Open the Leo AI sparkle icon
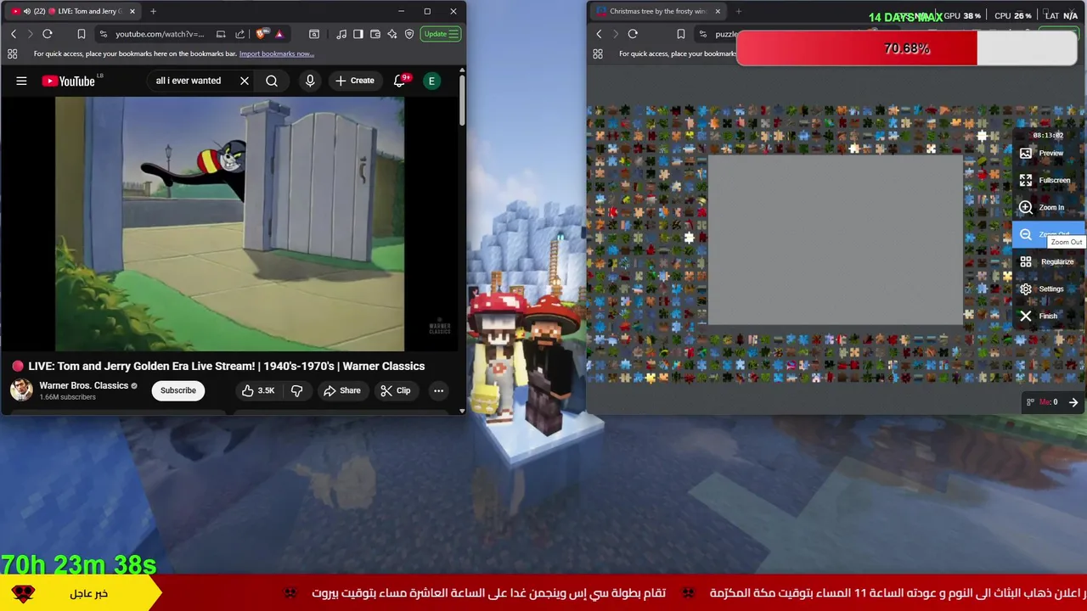This screenshot has width=1087, height=611. coord(392,34)
